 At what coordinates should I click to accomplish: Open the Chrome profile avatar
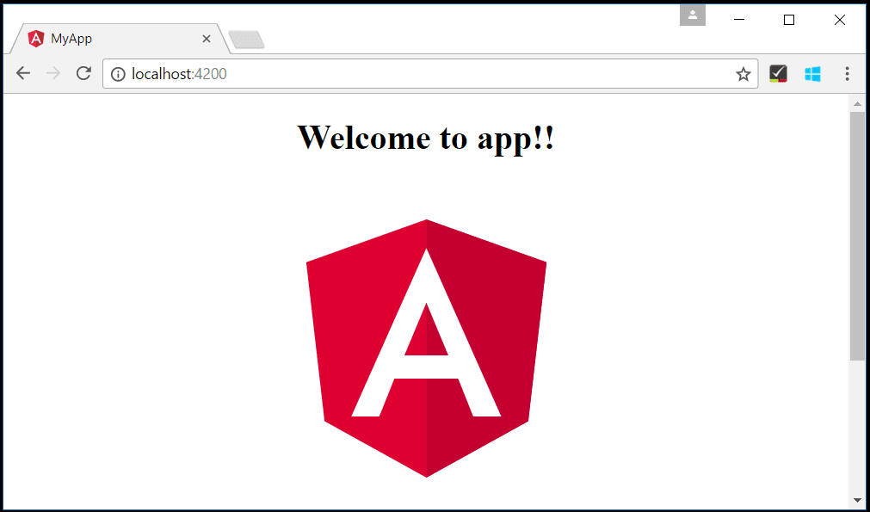click(x=692, y=15)
